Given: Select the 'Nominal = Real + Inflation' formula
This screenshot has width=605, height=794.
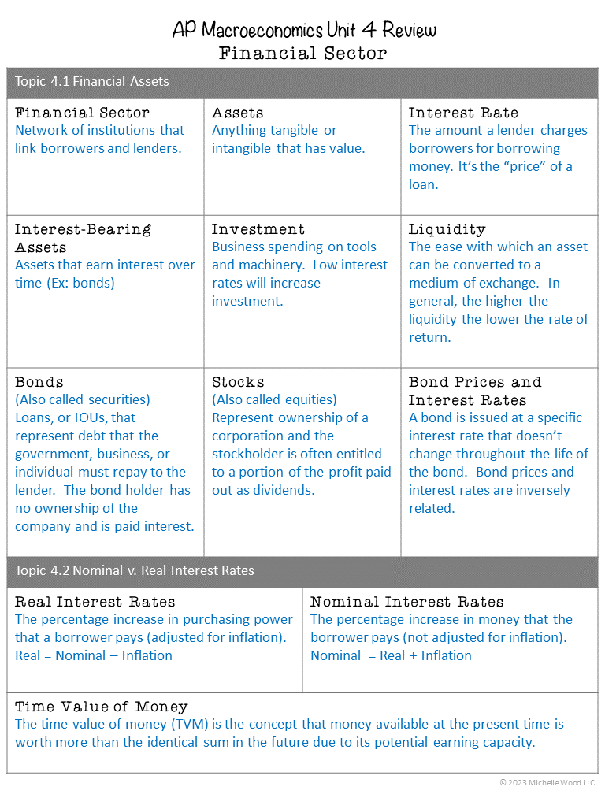Looking at the screenshot, I should point(391,655).
